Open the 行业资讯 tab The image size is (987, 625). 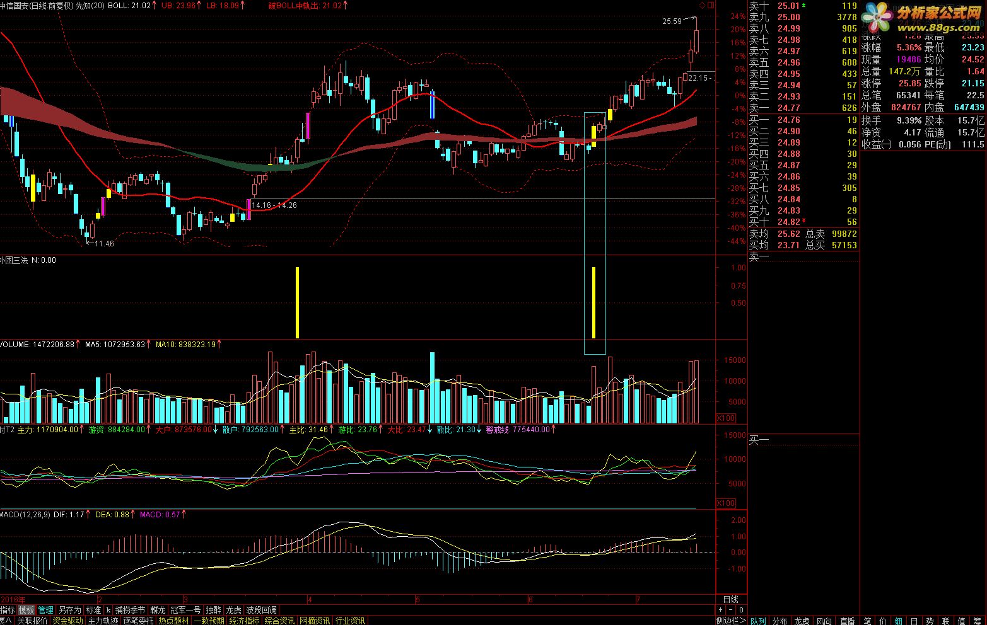coord(349,621)
